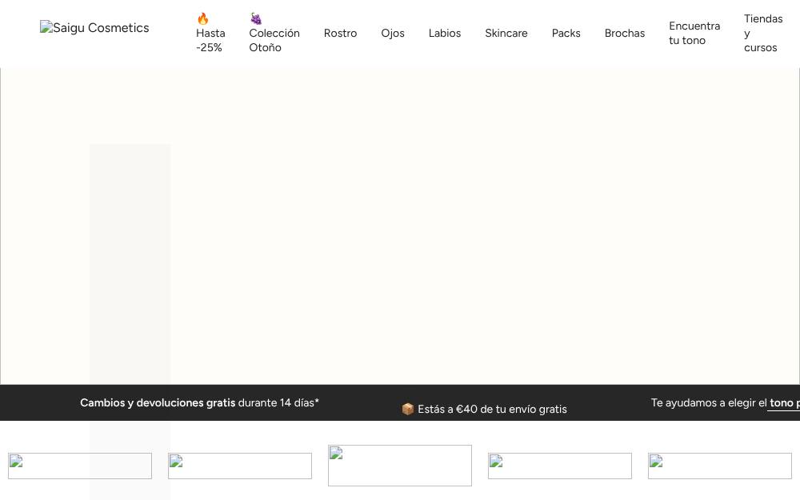The height and width of the screenshot is (500, 800).
Task: Click the Saigu Cosmetics logo
Action: point(94,27)
